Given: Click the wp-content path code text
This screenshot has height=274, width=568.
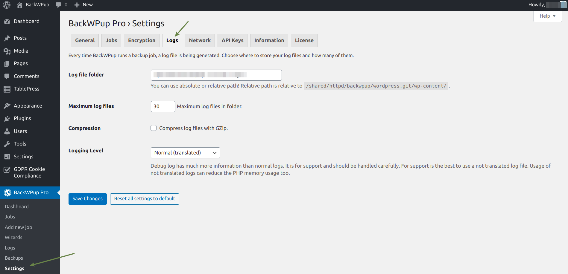Looking at the screenshot, I should (x=376, y=86).
